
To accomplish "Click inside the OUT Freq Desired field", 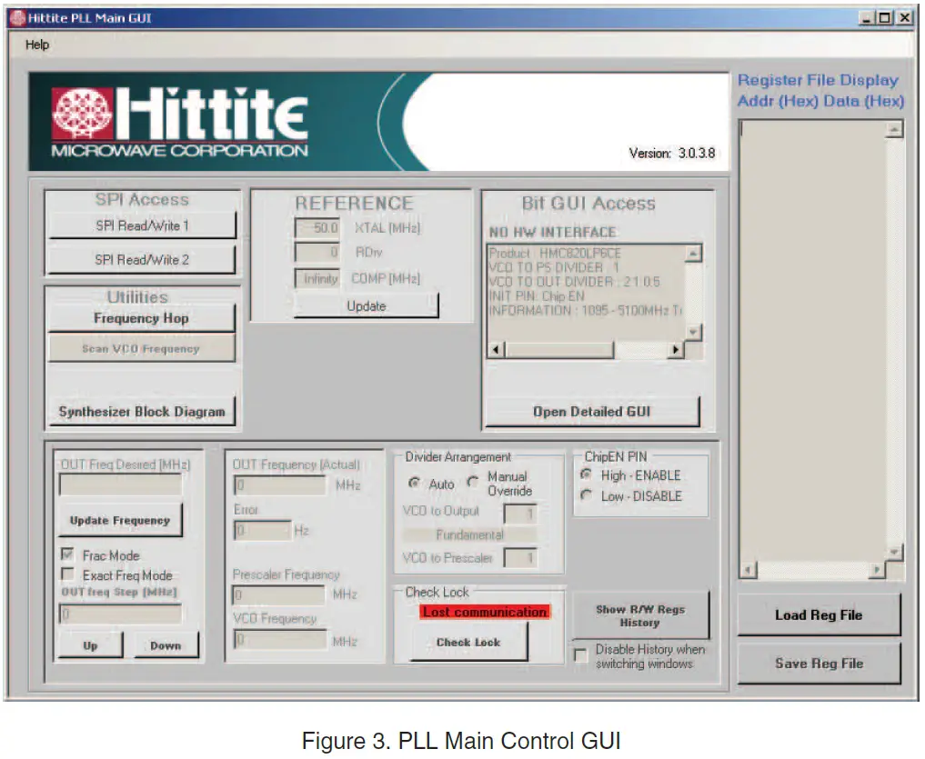I will (x=119, y=484).
